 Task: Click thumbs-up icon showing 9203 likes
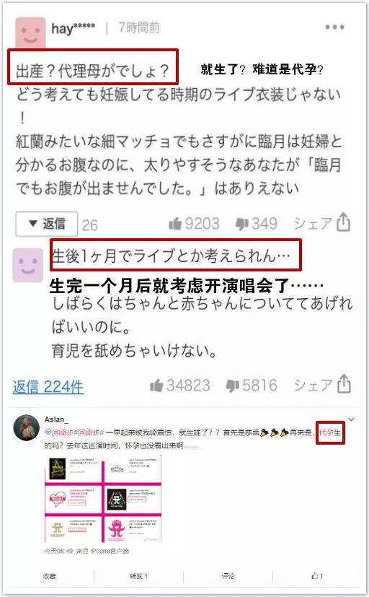(x=175, y=224)
